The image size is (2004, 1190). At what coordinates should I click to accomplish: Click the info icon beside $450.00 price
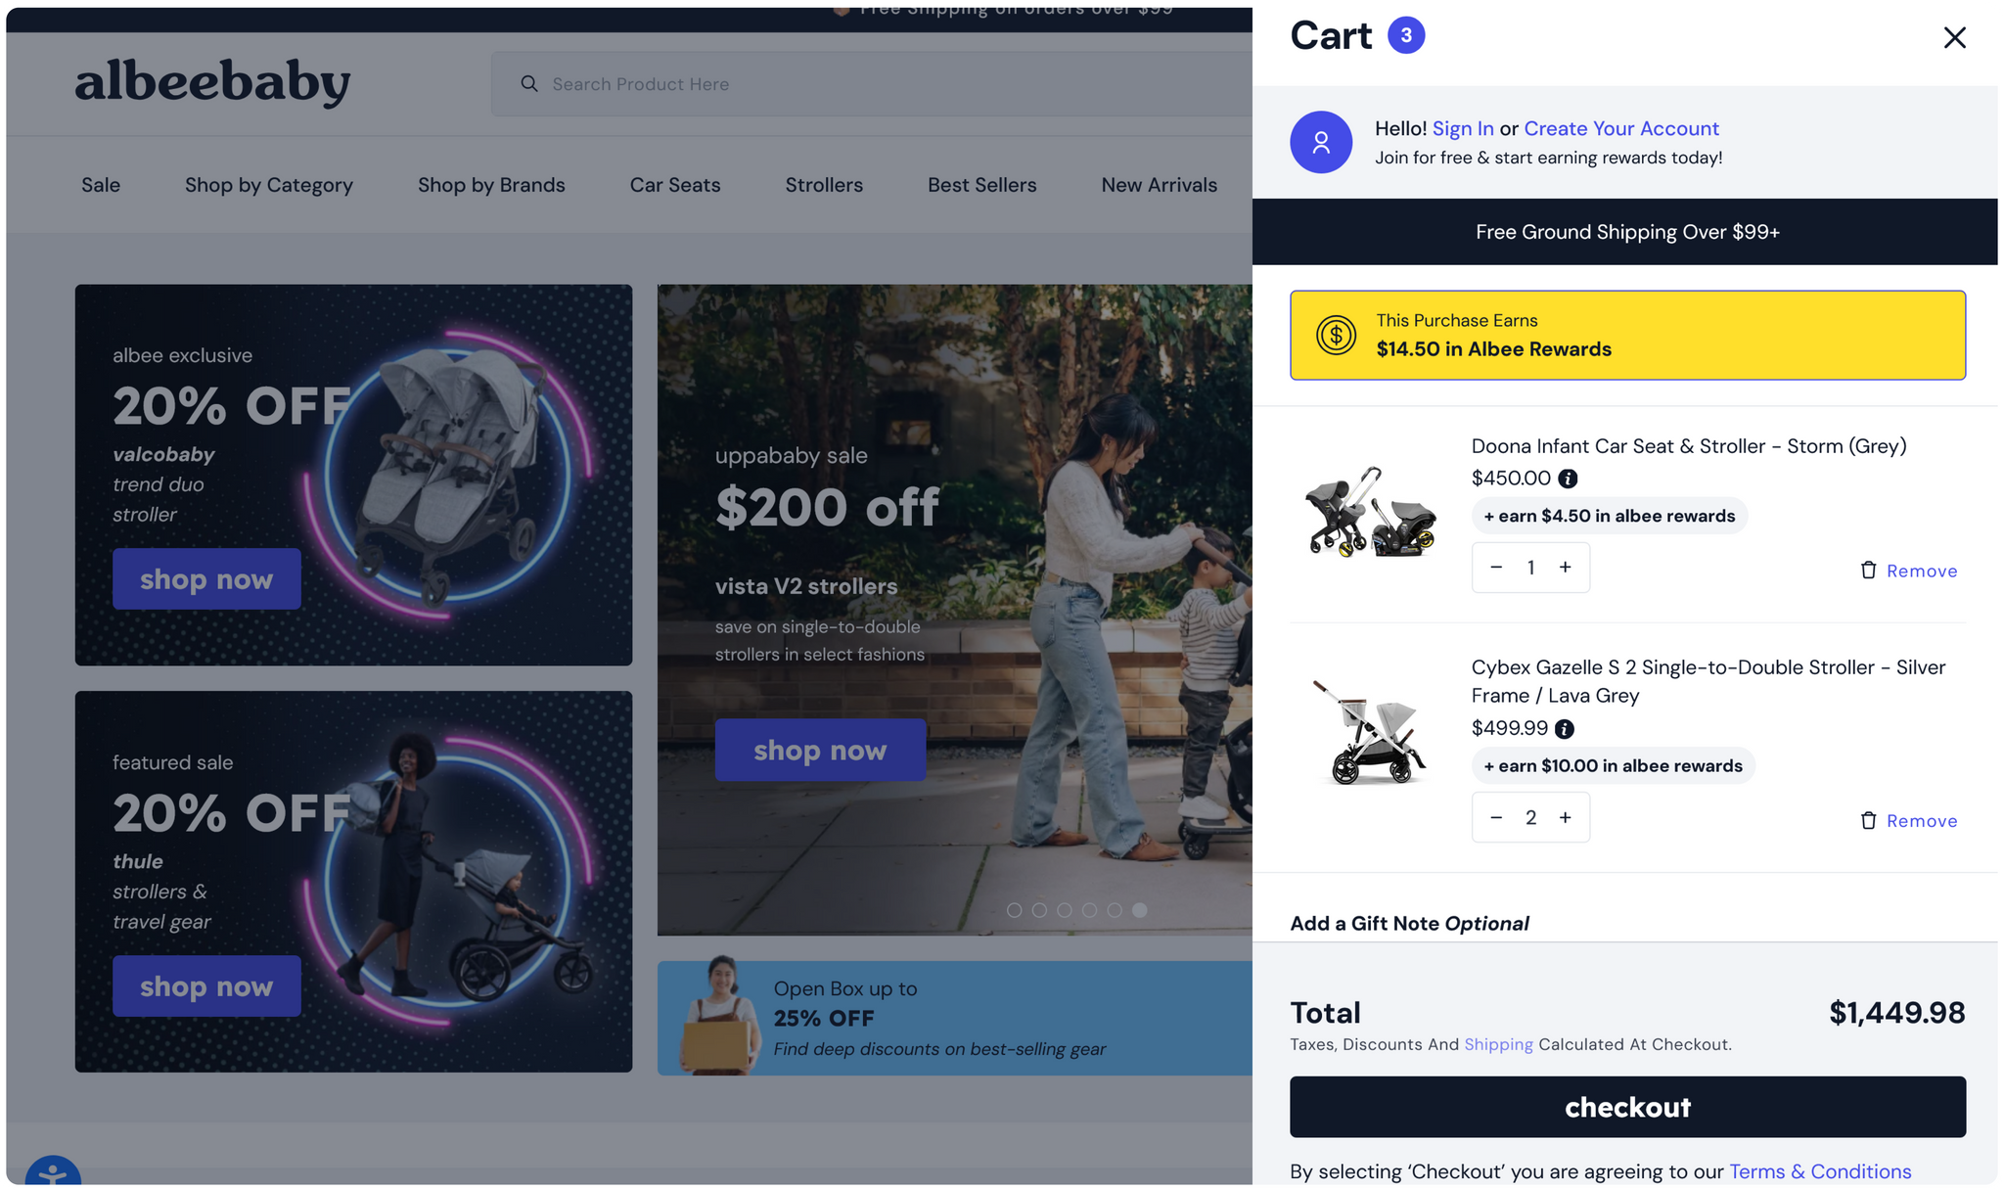point(1568,479)
